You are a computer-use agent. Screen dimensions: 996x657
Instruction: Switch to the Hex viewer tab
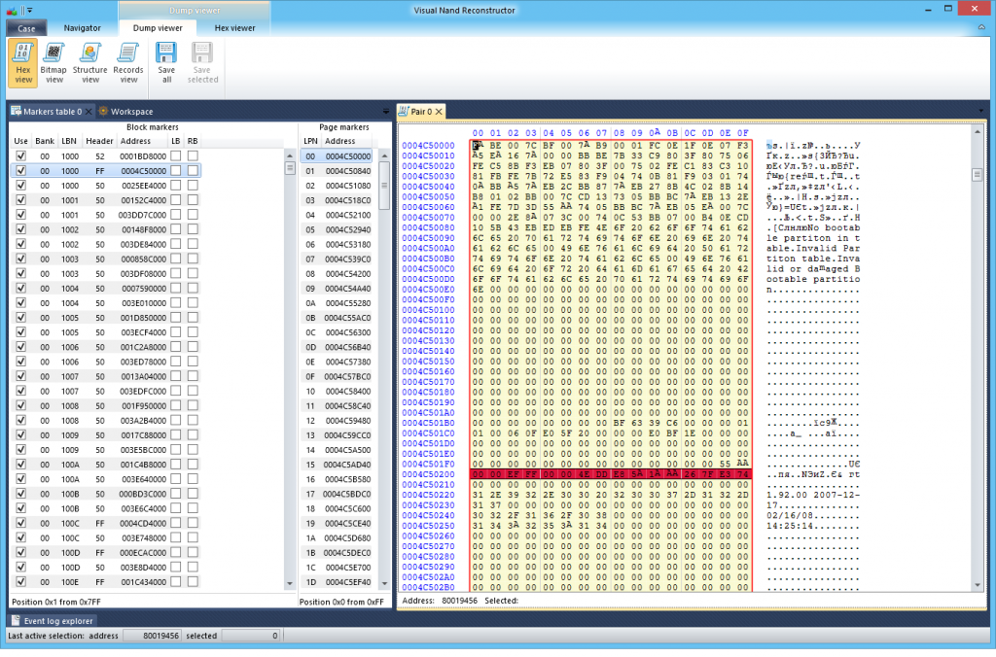pos(234,28)
